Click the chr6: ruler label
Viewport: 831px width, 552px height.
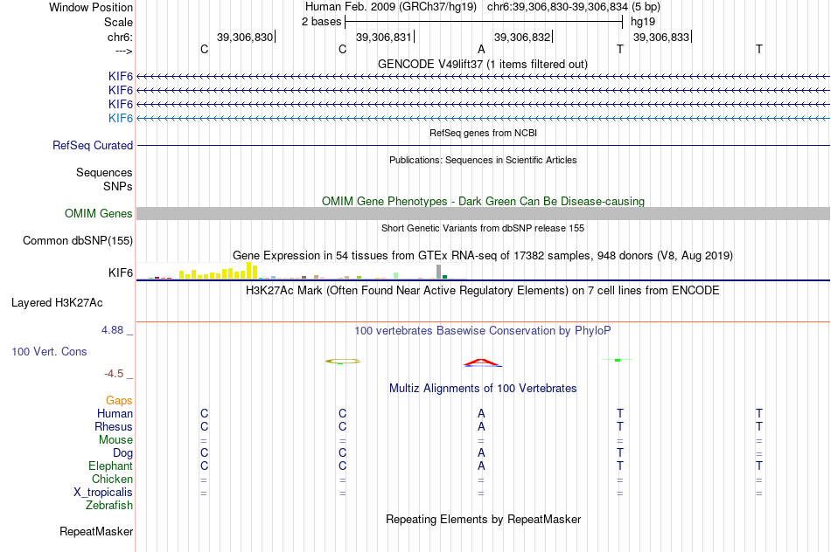point(120,37)
